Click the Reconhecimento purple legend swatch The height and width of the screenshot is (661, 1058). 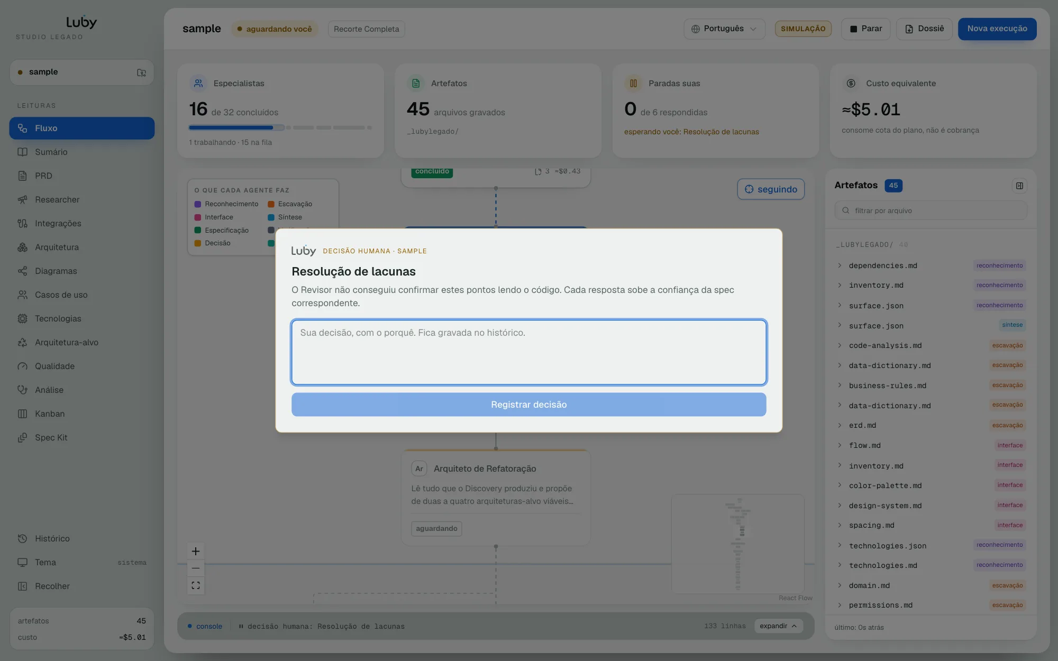pyautogui.click(x=198, y=204)
